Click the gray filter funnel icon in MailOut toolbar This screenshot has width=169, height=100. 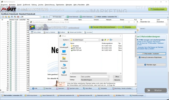pos(12,17)
